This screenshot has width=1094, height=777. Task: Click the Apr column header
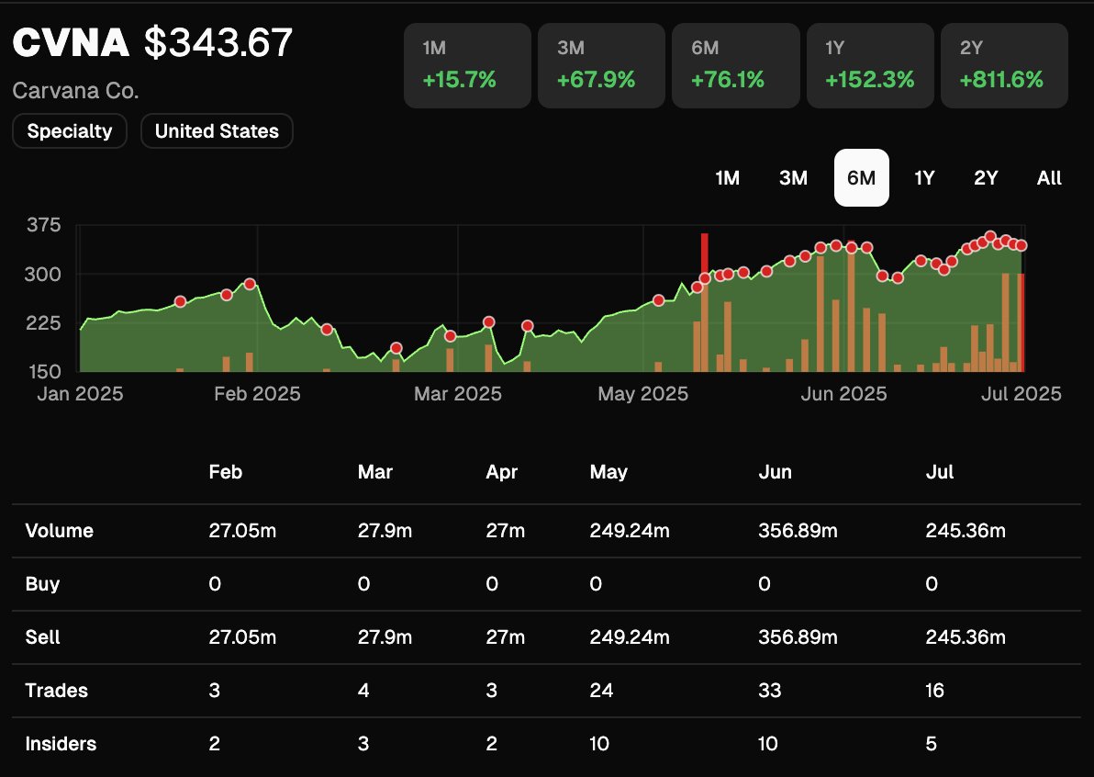502,473
